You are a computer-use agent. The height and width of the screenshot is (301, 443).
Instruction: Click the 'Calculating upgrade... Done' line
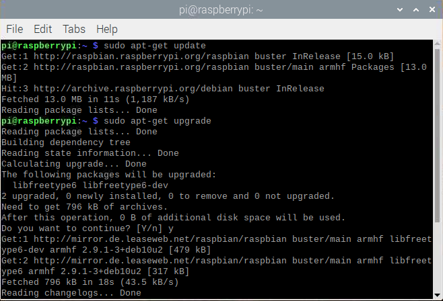[74, 164]
